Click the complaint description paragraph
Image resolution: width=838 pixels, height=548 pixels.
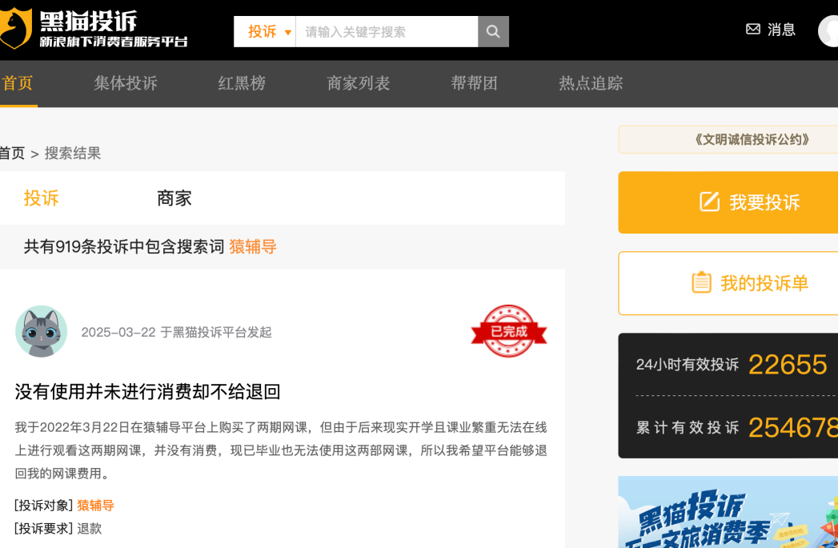tap(281, 450)
